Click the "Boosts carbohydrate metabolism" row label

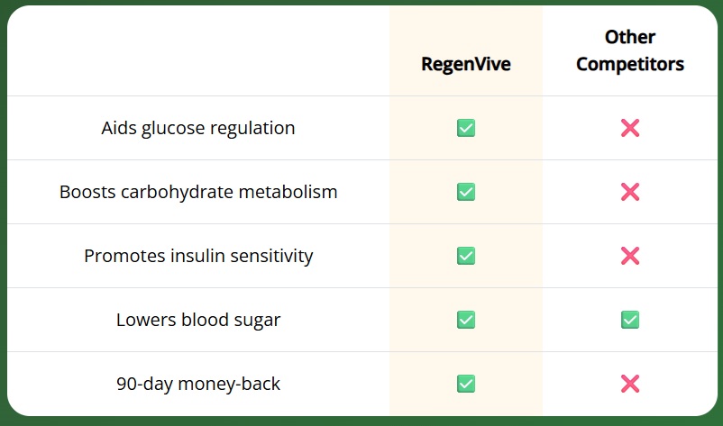coord(198,192)
